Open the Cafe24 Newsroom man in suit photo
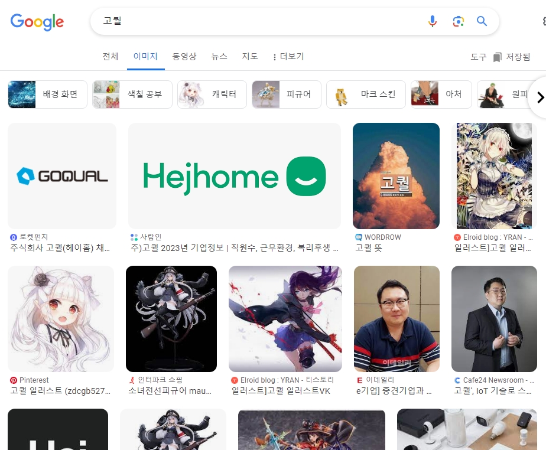 [494, 319]
